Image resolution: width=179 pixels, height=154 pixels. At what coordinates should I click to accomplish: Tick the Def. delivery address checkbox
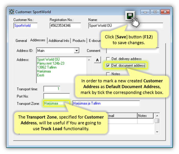[x=108, y=59]
